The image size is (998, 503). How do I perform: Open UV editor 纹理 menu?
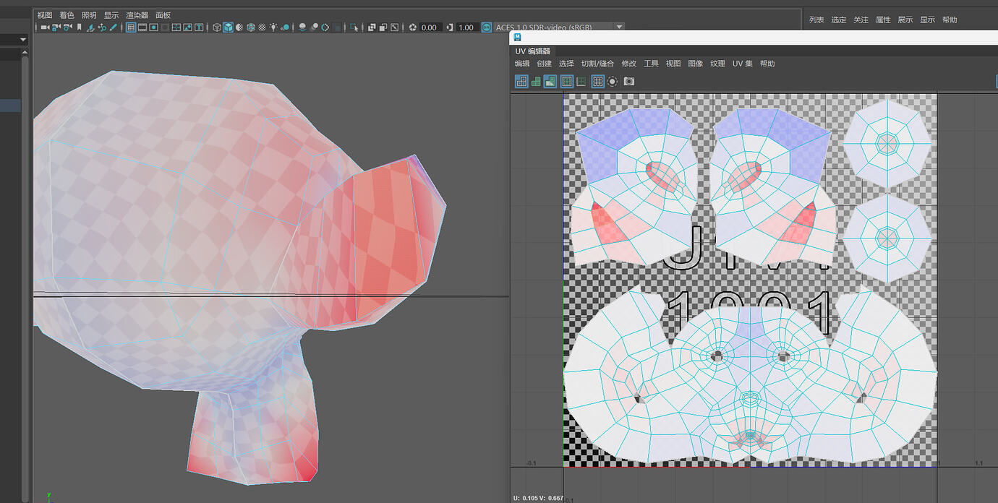coord(717,64)
